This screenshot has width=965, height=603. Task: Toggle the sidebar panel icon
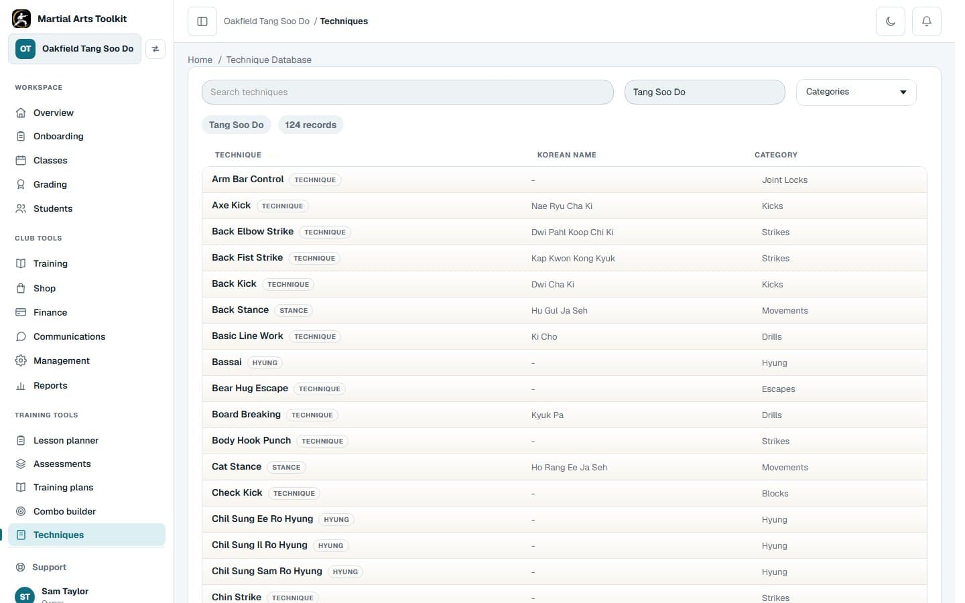[x=202, y=21]
